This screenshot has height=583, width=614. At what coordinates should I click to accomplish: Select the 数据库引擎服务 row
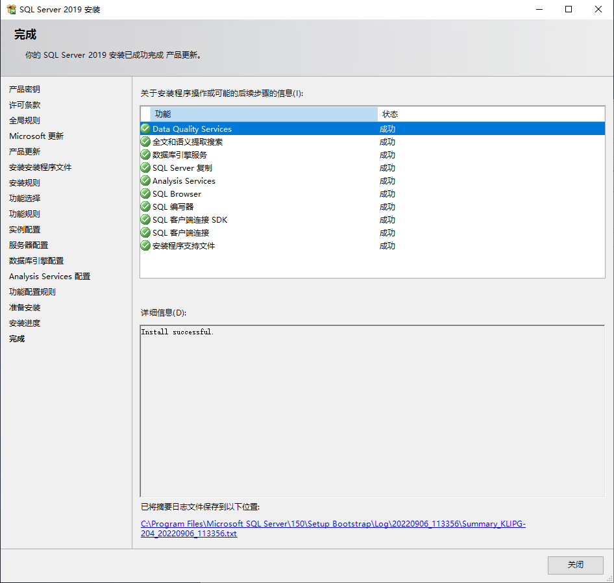click(373, 155)
